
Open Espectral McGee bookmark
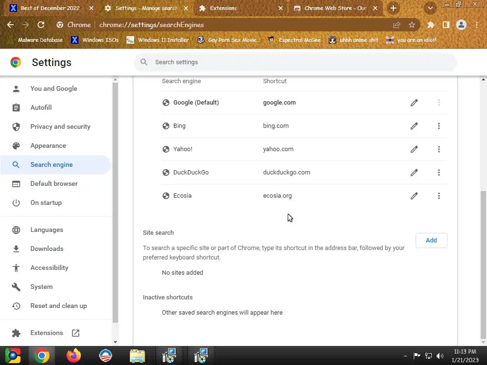point(294,40)
